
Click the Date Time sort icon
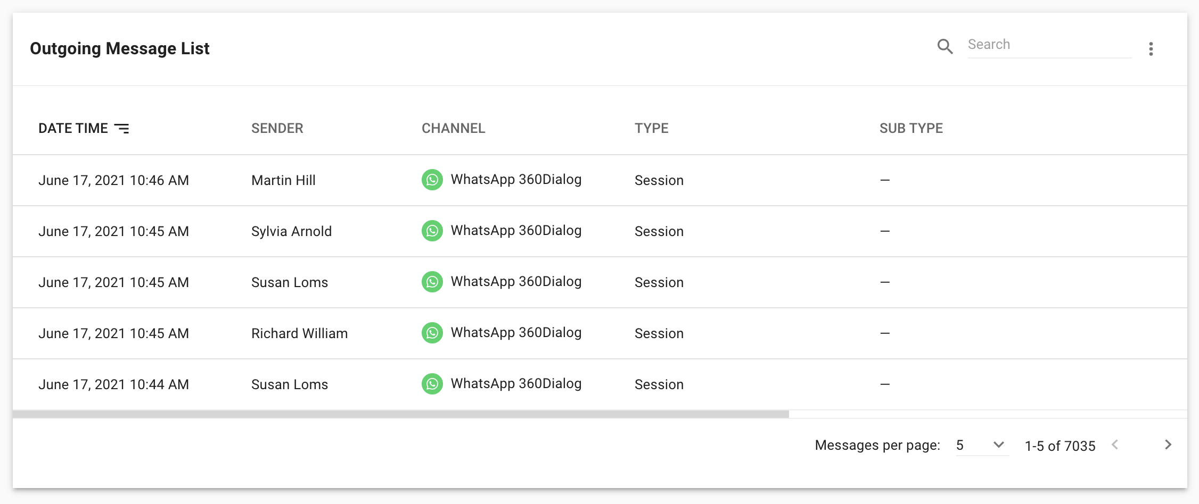tap(122, 128)
